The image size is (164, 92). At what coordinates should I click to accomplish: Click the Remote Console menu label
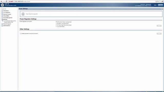pos(7,14)
